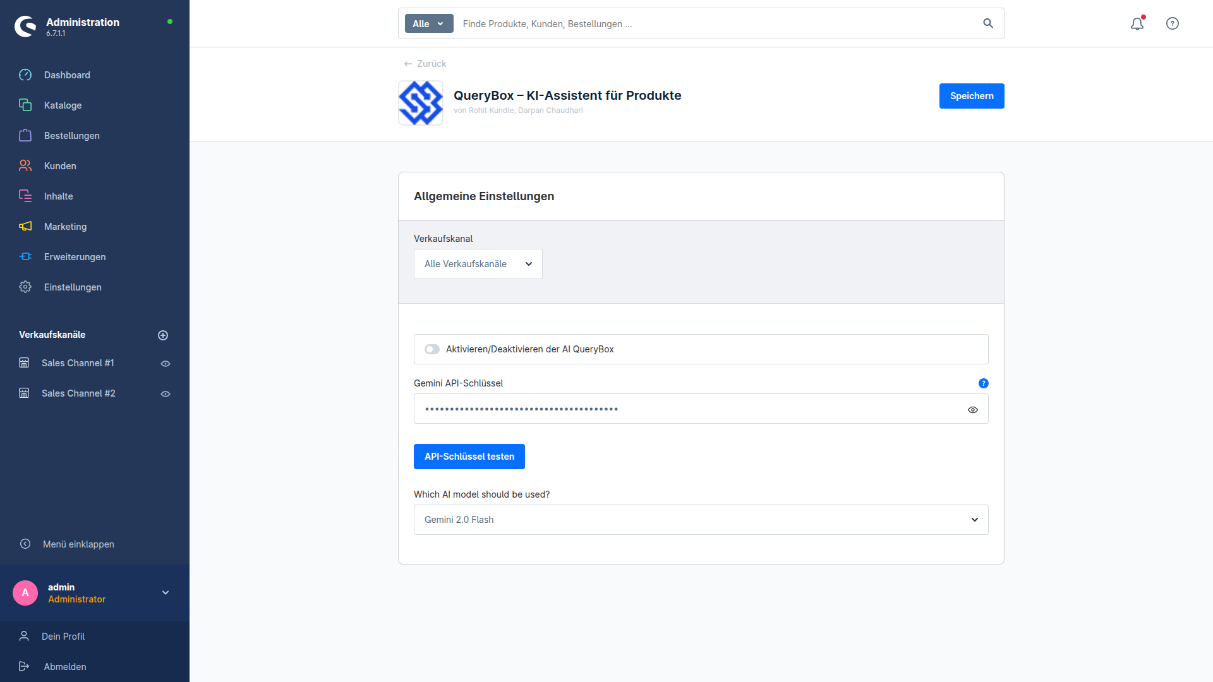Click the Inhalte layout icon

25,196
